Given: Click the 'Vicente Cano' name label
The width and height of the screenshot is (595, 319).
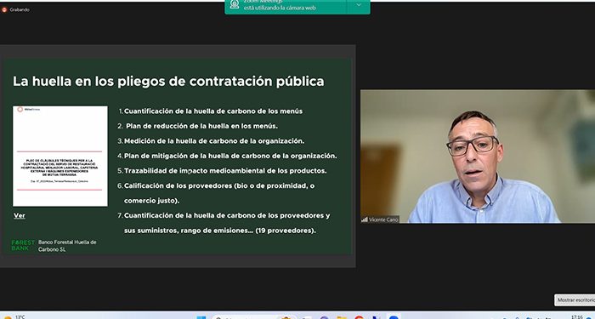Looking at the screenshot, I should (x=383, y=219).
